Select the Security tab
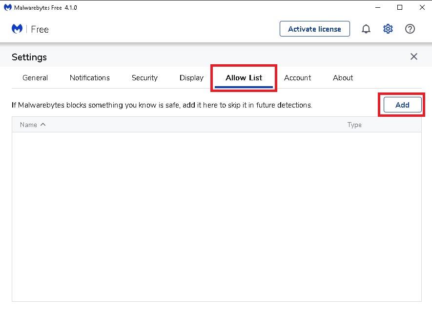 (144, 78)
